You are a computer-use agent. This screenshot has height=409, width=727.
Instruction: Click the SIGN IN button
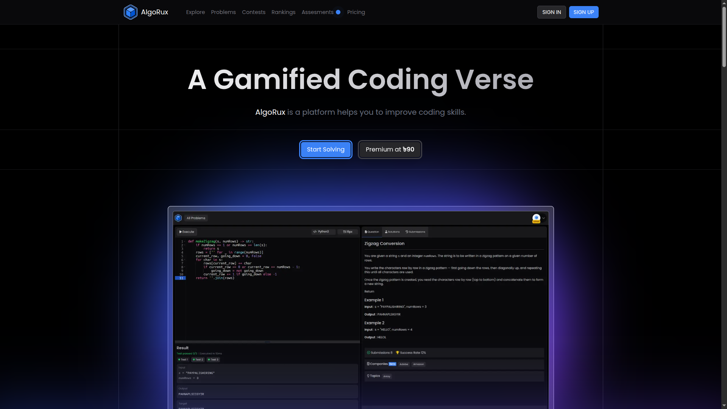click(552, 12)
